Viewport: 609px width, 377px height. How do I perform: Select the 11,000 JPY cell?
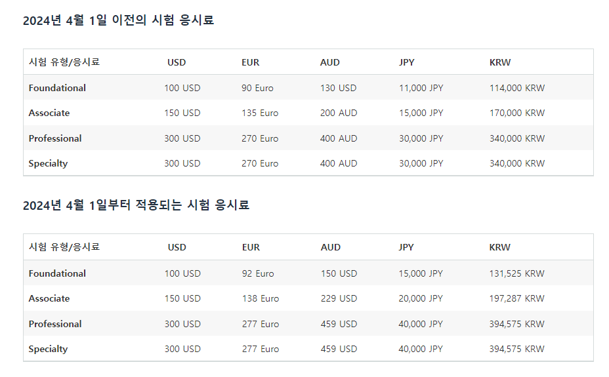pyautogui.click(x=421, y=88)
